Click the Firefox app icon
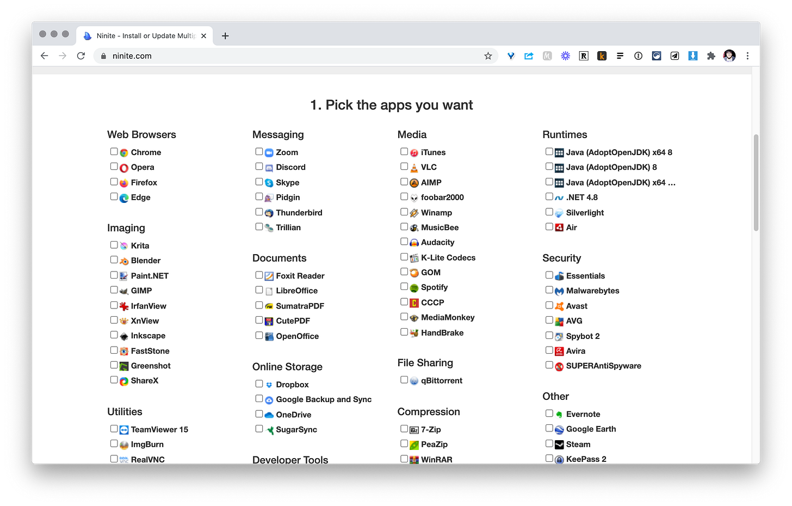 [x=124, y=183]
